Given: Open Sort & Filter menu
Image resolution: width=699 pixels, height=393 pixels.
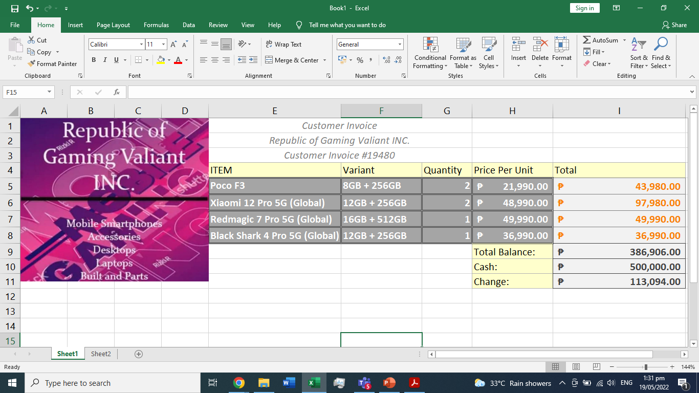Looking at the screenshot, I should [639, 53].
